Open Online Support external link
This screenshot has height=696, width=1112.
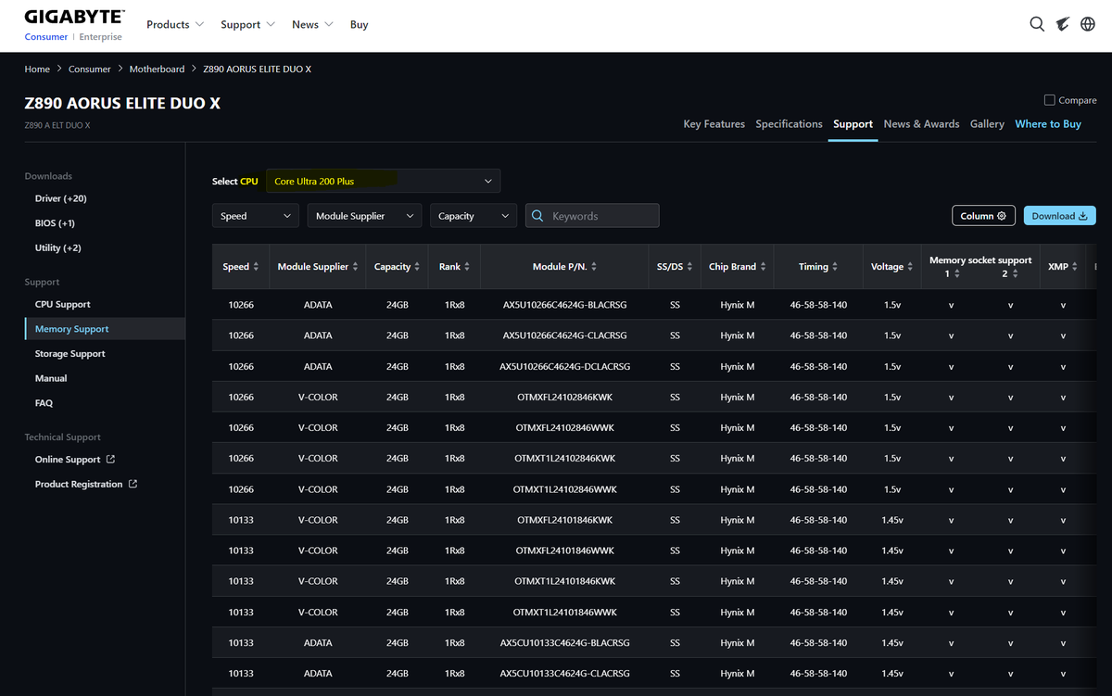pyautogui.click(x=75, y=460)
